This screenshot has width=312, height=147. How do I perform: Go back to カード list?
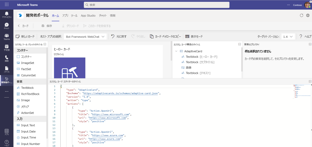[23, 26]
